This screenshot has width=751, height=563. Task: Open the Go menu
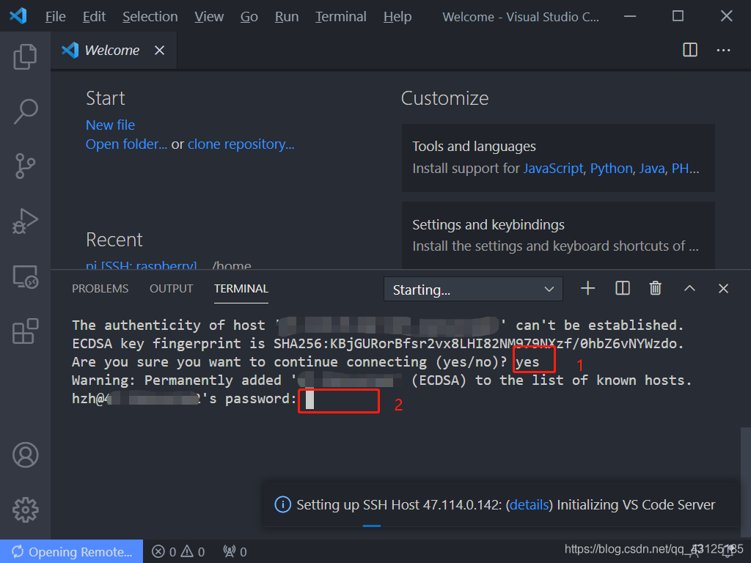[249, 17]
